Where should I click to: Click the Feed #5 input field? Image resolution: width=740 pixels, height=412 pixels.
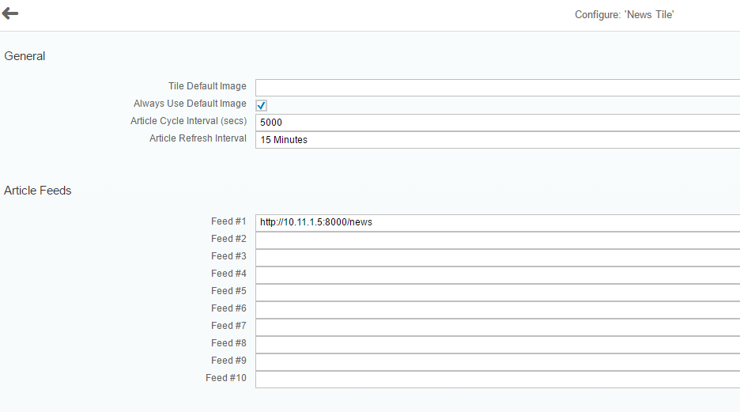click(496, 292)
